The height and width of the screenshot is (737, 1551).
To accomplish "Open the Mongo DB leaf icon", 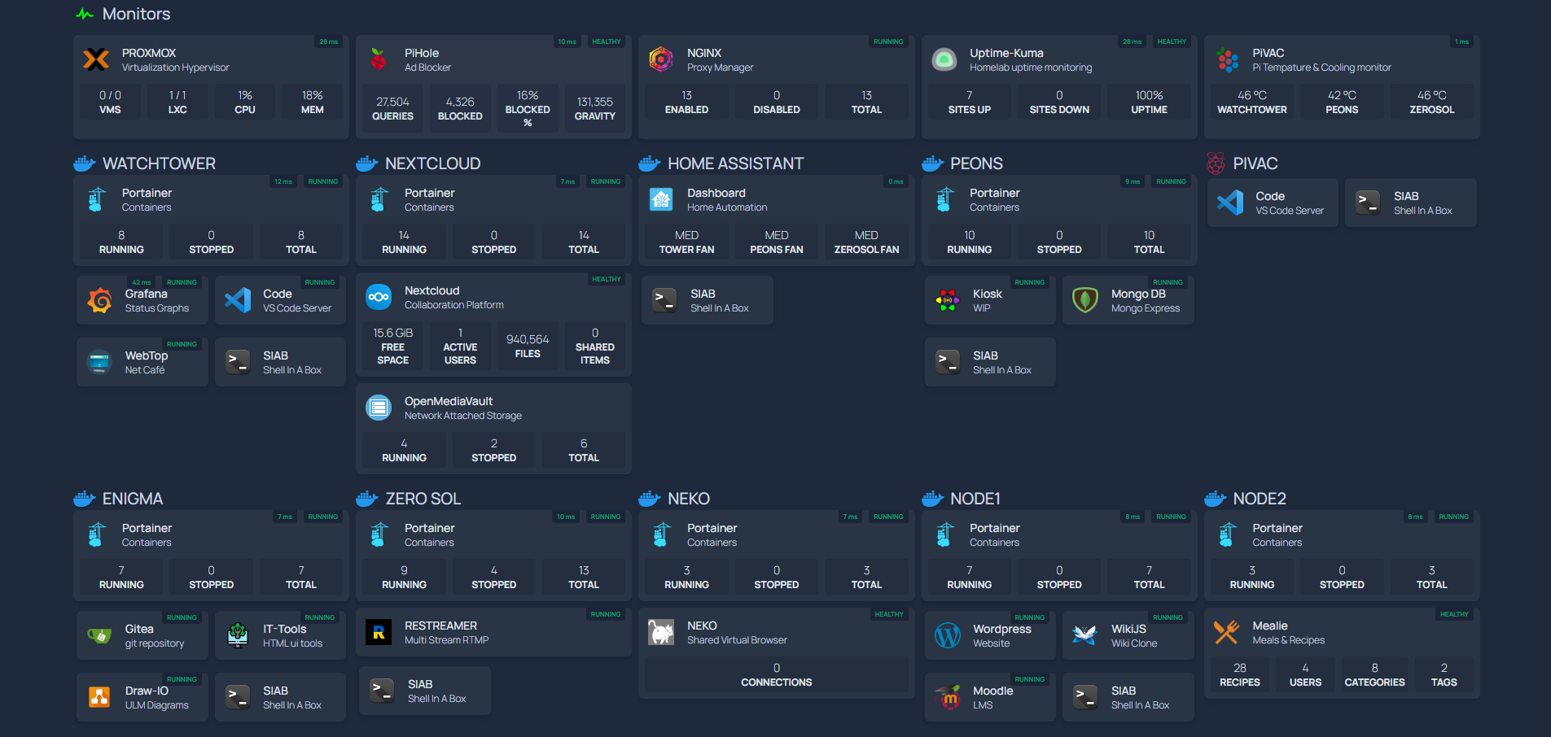I will click(1085, 300).
